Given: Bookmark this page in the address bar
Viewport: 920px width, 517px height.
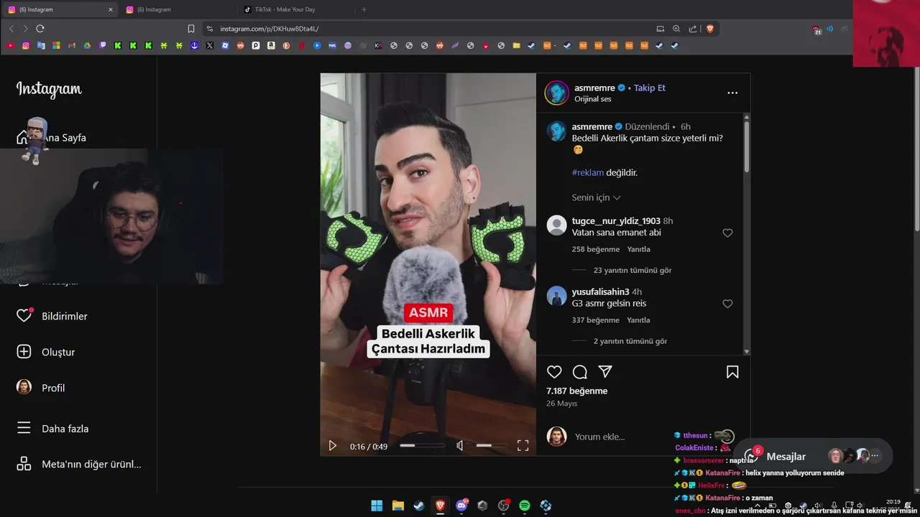Looking at the screenshot, I should (191, 29).
